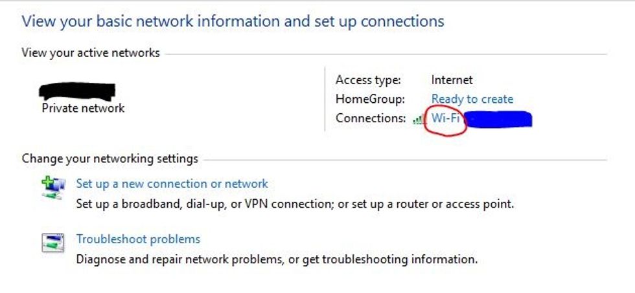Open the HomeGroup 'Ready to create' link

(472, 99)
